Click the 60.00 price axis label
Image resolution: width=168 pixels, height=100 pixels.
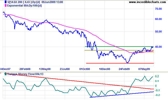pyautogui.click(x=158, y=19)
